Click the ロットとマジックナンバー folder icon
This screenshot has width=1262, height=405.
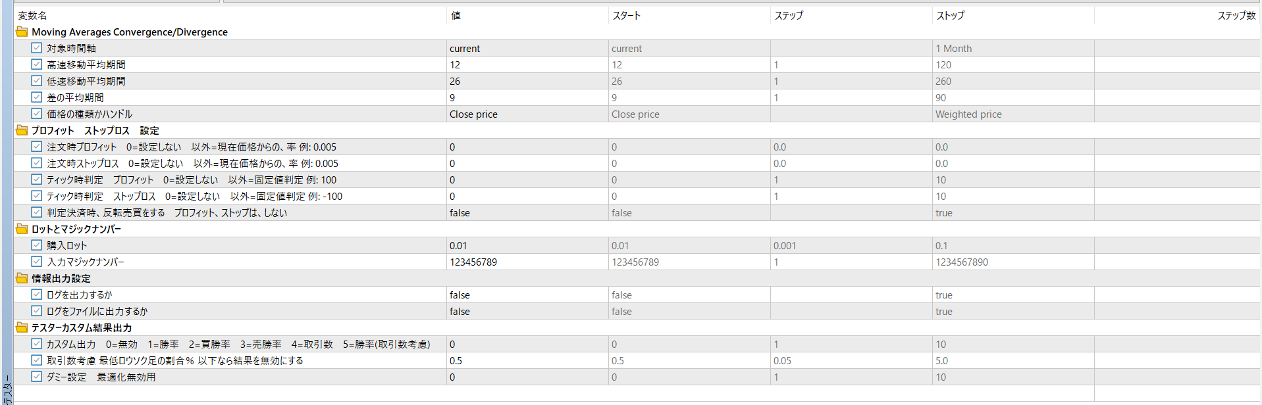pos(22,229)
